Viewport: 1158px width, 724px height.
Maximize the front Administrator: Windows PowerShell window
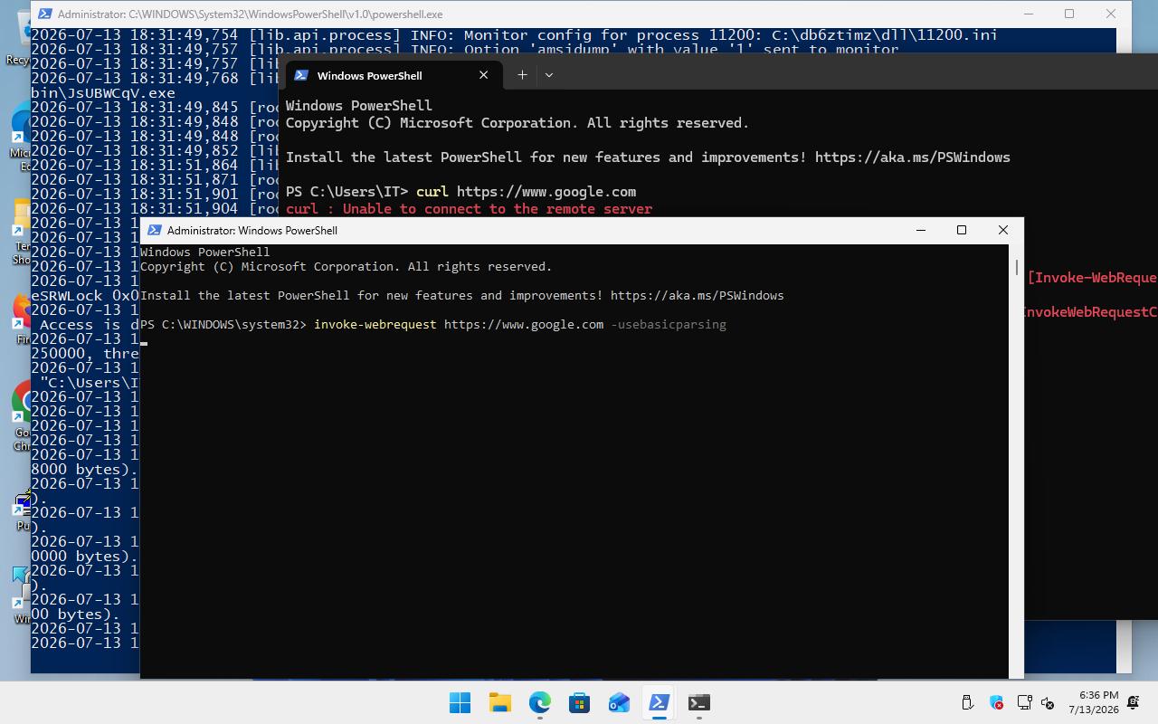coord(962,230)
